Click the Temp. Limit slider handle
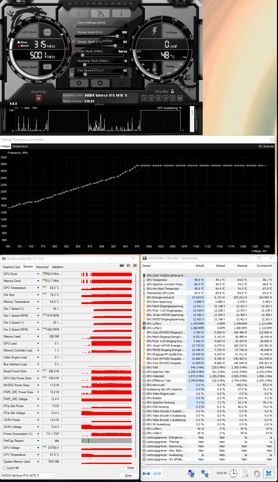Viewport: 278px width, 482px height. 115,46
